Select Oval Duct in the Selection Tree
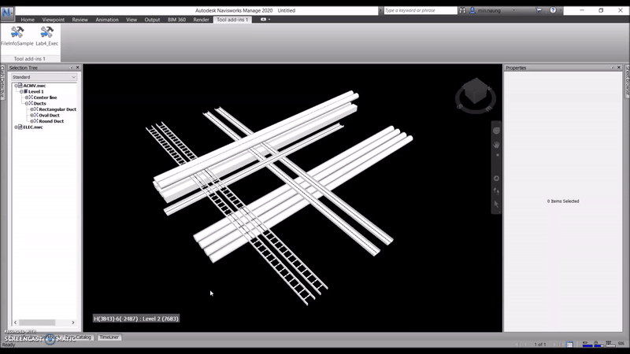 [51, 115]
